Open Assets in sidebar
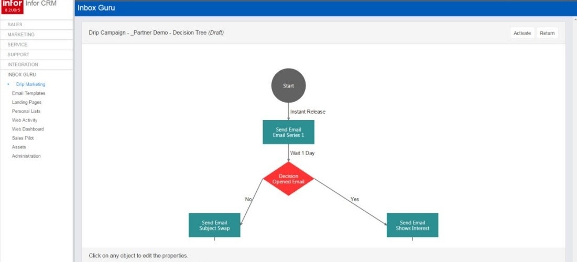Viewport: 577px width, 262px height. point(19,147)
